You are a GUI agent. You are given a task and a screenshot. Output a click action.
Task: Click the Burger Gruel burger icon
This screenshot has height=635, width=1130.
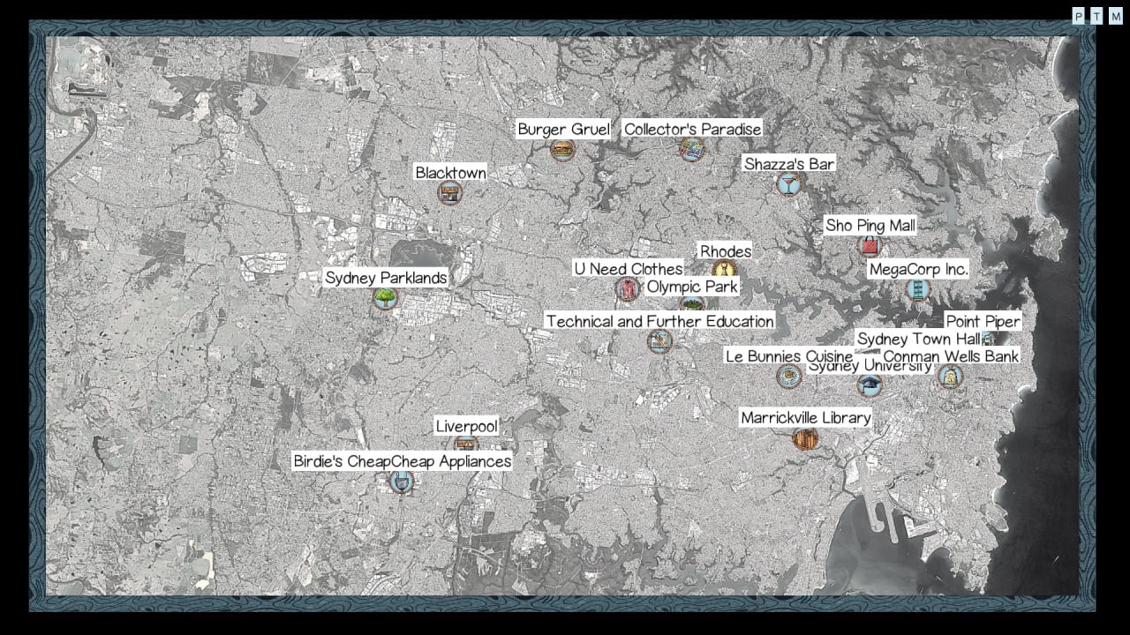point(562,150)
